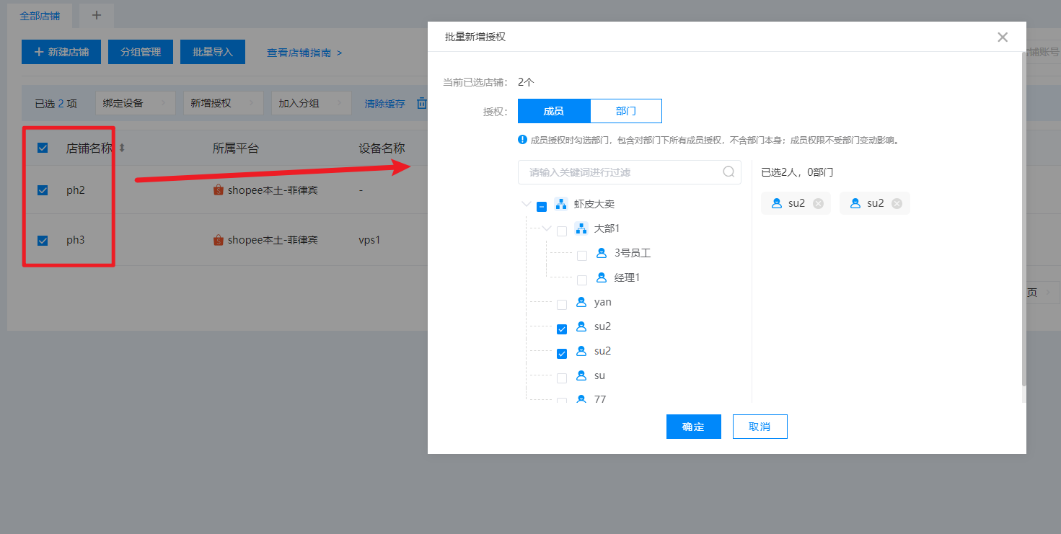Switch to the 部门 authorization tab

tap(625, 111)
